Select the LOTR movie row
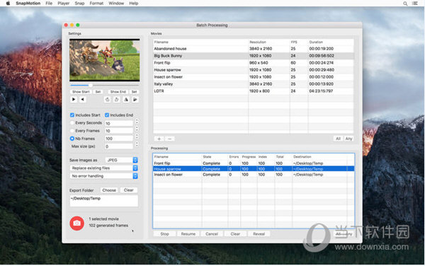 pos(254,91)
